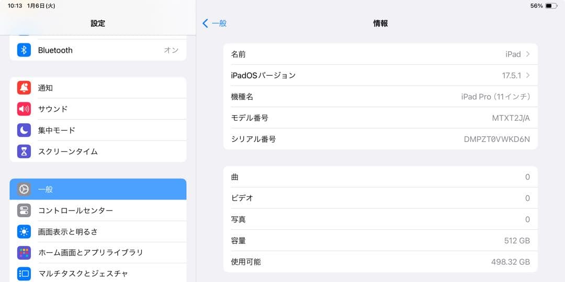Image resolution: width=565 pixels, height=282 pixels.
Task: Go back to the 一般 settings page
Action: coord(214,23)
